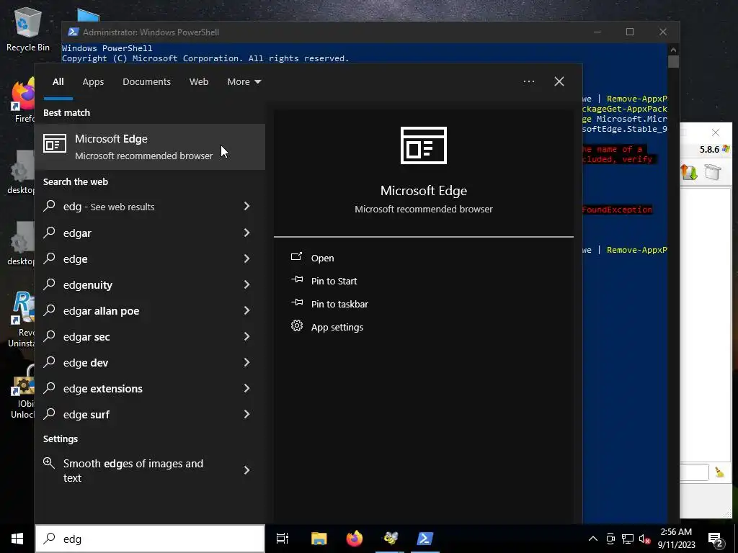Click the broom icon in the right window
Viewport: 738px width, 553px height.
(x=719, y=472)
